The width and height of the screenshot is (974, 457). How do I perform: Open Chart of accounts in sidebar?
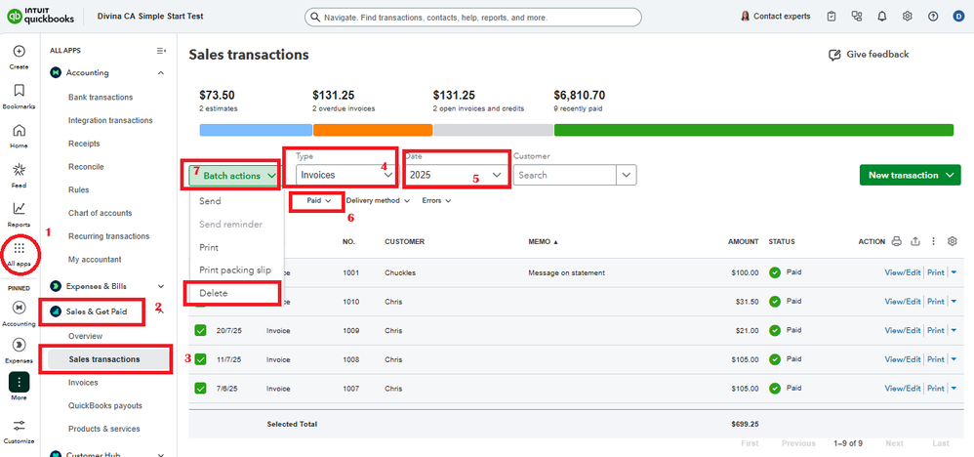100,213
